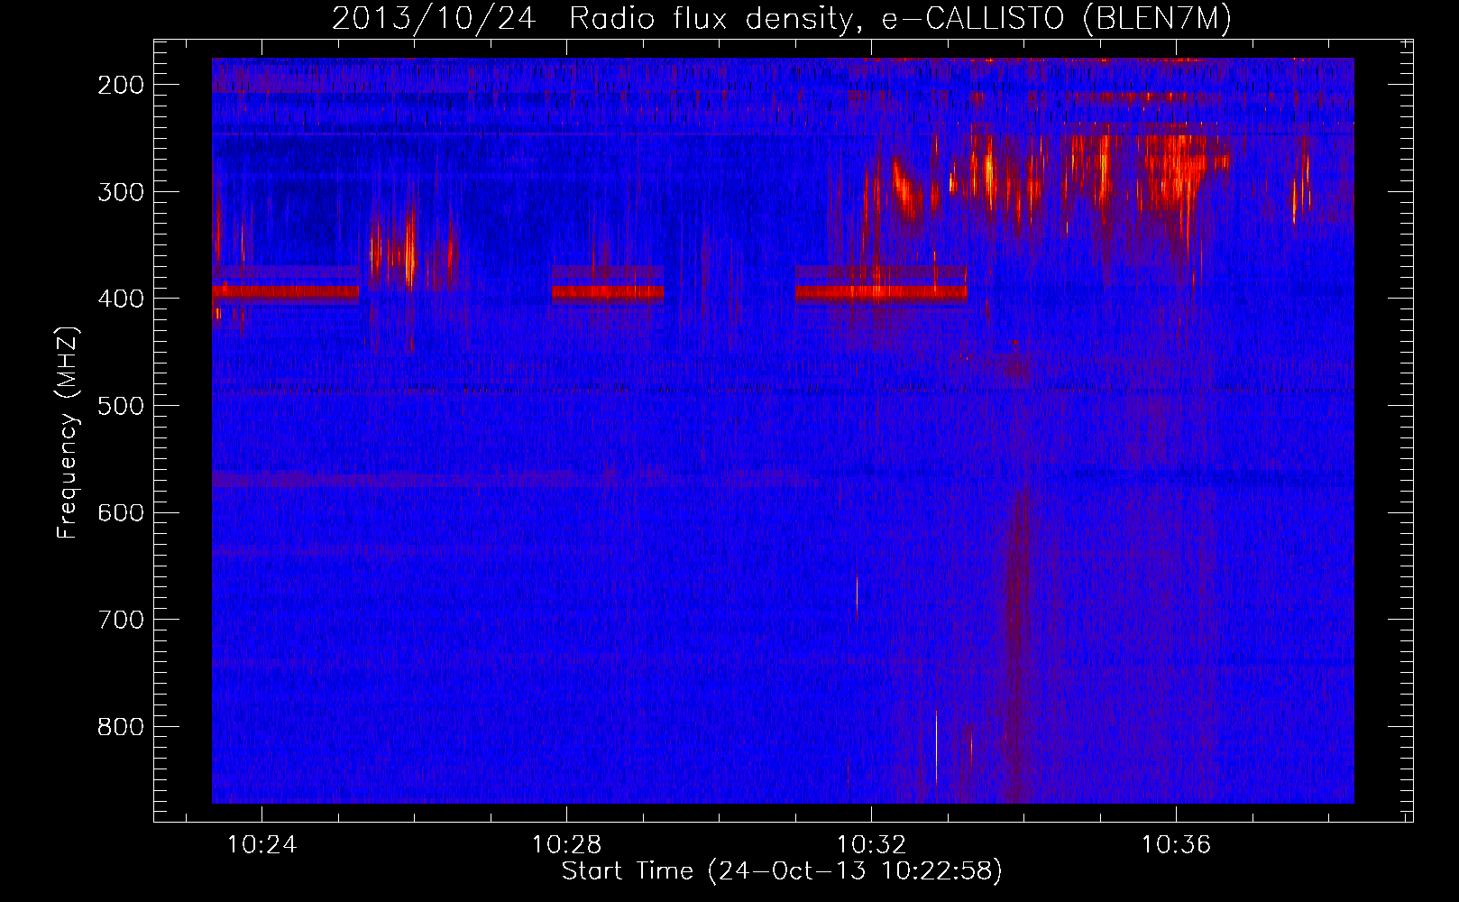Click the 400 frequency tick label
This screenshot has height=902, width=1459.
click(x=121, y=299)
